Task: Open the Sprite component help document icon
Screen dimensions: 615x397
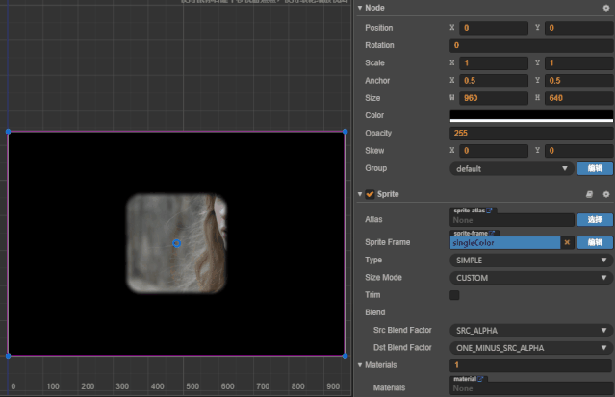Action: (x=589, y=194)
